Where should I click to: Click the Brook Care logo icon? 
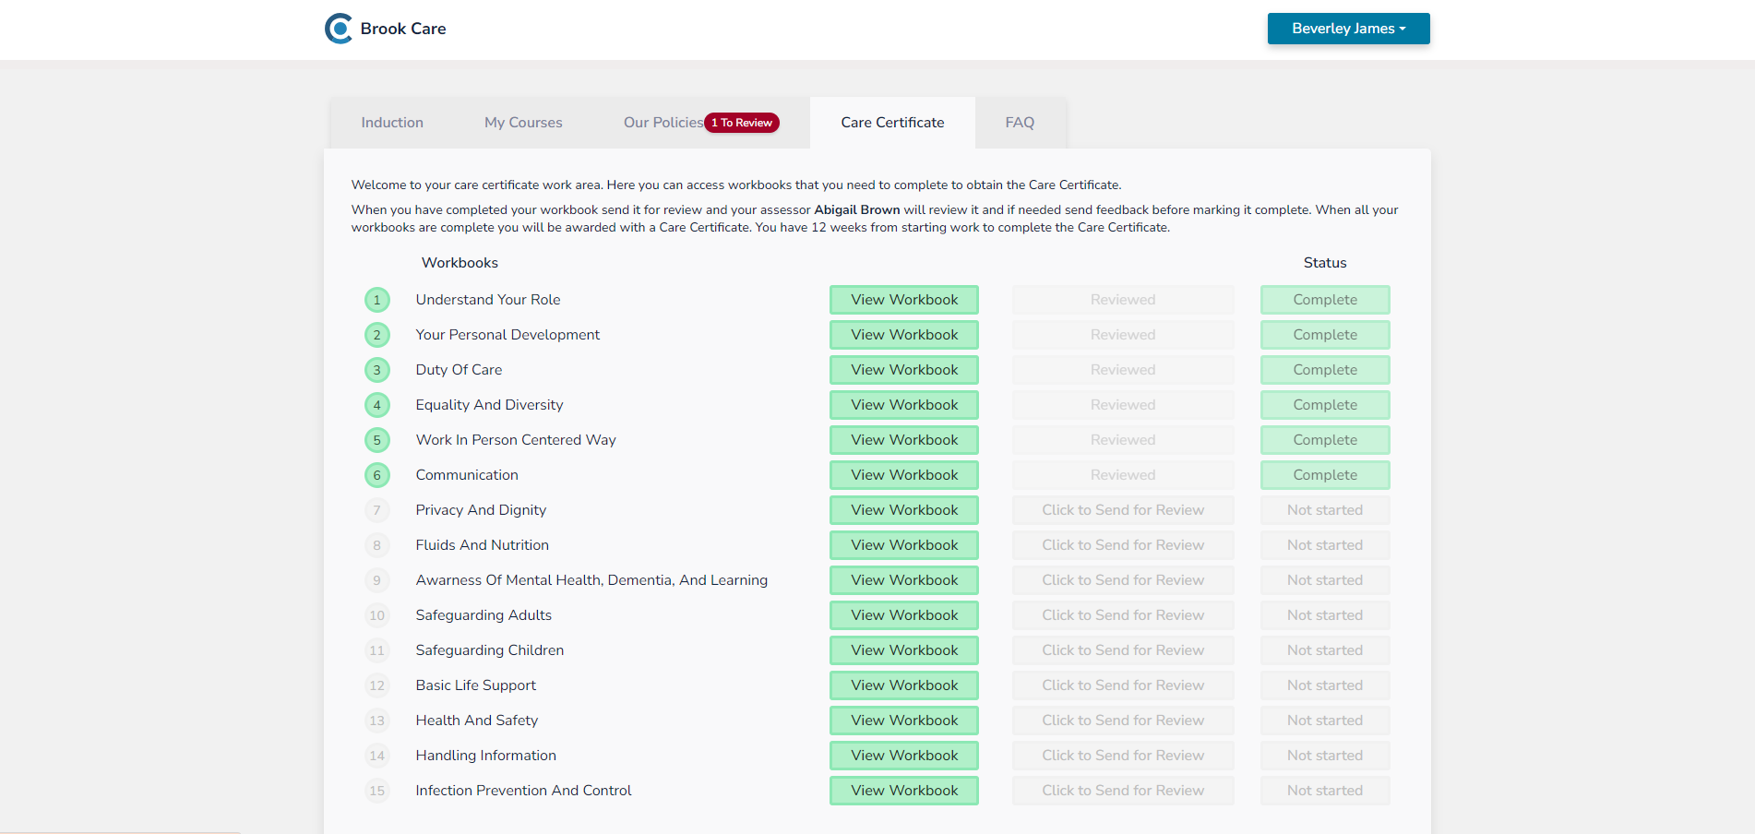(339, 29)
